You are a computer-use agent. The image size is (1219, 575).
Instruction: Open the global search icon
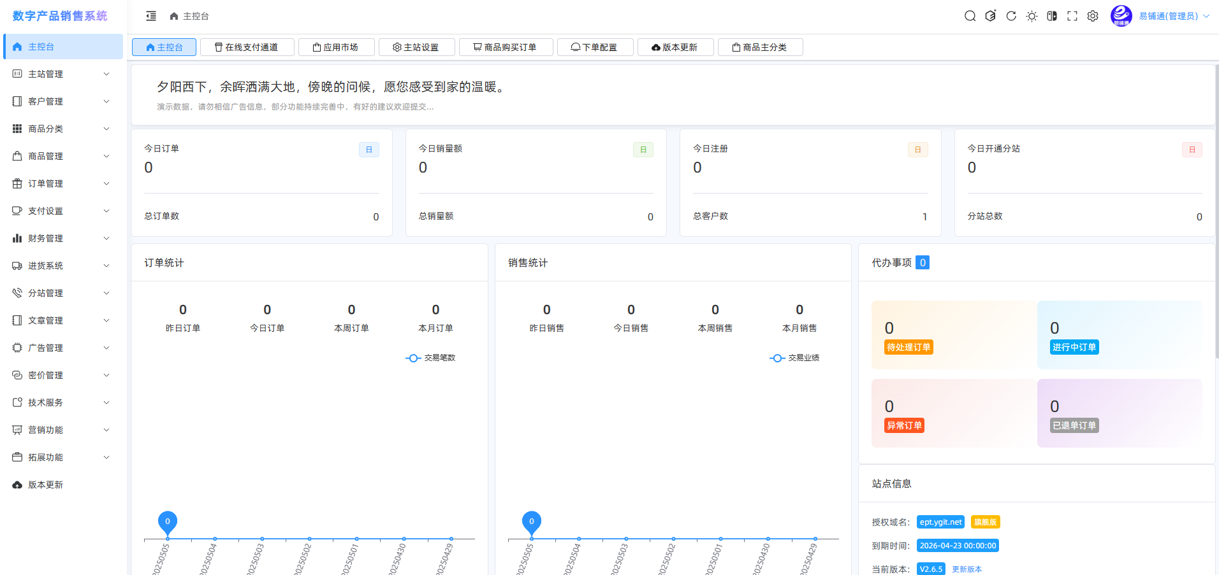pyautogui.click(x=969, y=16)
